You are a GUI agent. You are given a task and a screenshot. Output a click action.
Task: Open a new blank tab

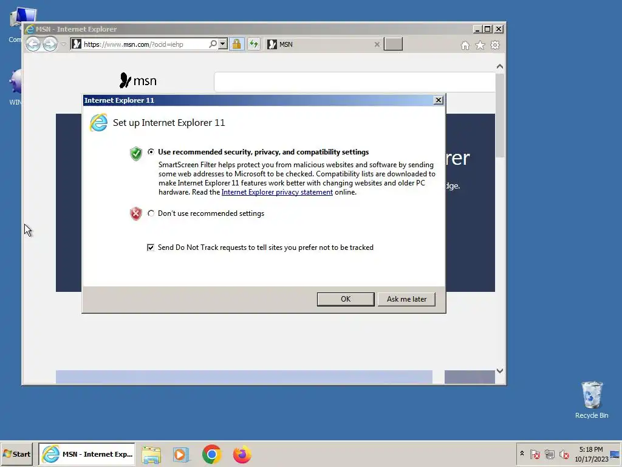pos(393,44)
